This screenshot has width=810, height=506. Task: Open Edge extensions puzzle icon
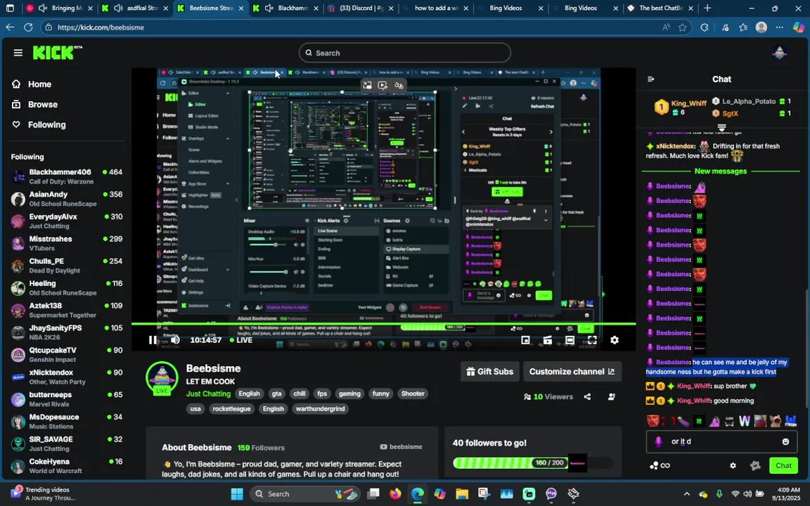(705, 27)
